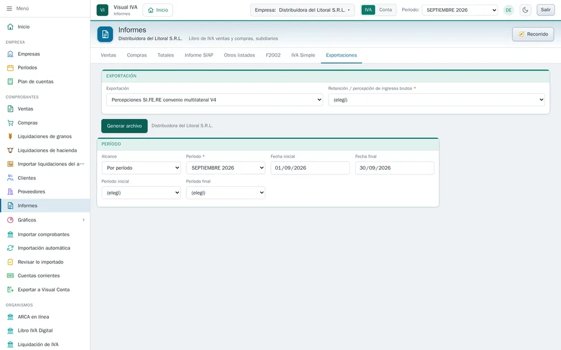
Task: Select the Exportaciones tab
Action: click(x=341, y=55)
